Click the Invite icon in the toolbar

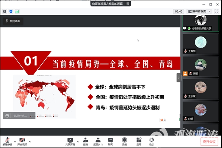coord(85,140)
